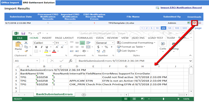
Task: Collapse the ribbon using the caret
Action: pyautogui.click(x=190, y=55)
